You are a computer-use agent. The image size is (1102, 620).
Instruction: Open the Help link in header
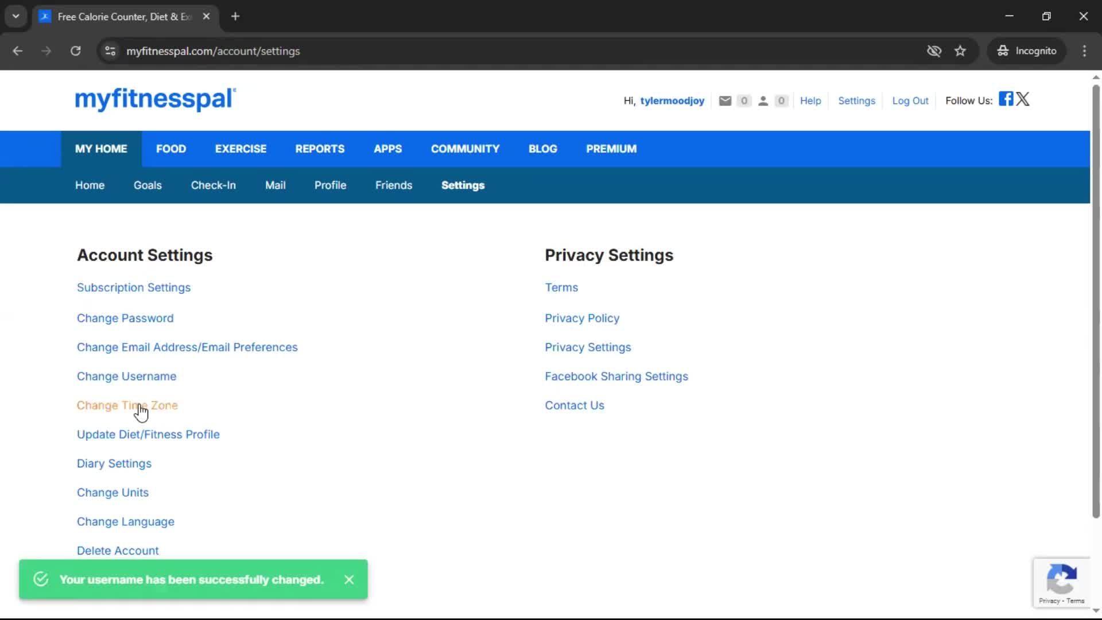point(810,101)
